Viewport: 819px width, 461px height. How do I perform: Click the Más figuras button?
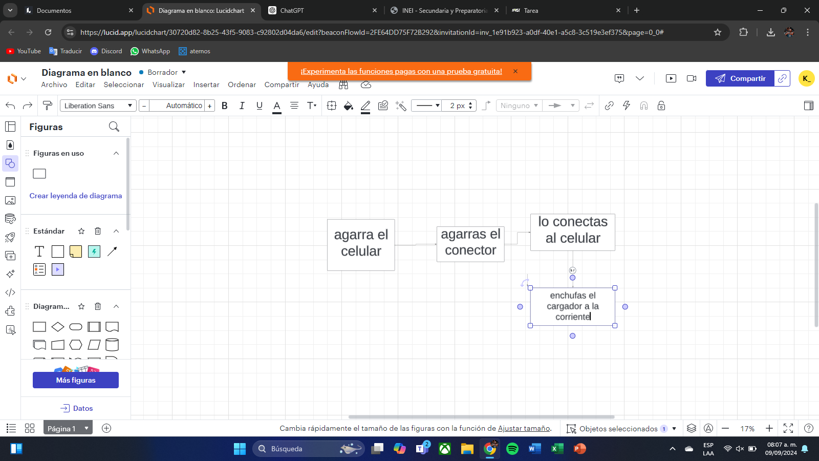(x=76, y=380)
